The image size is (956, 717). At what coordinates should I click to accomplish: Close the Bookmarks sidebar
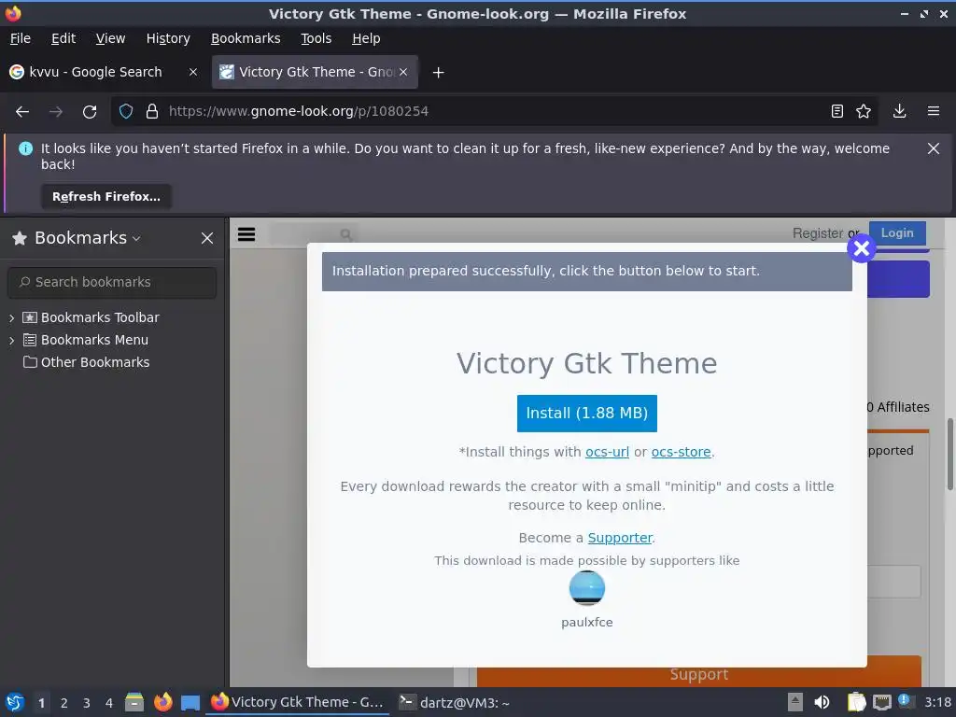tap(207, 238)
